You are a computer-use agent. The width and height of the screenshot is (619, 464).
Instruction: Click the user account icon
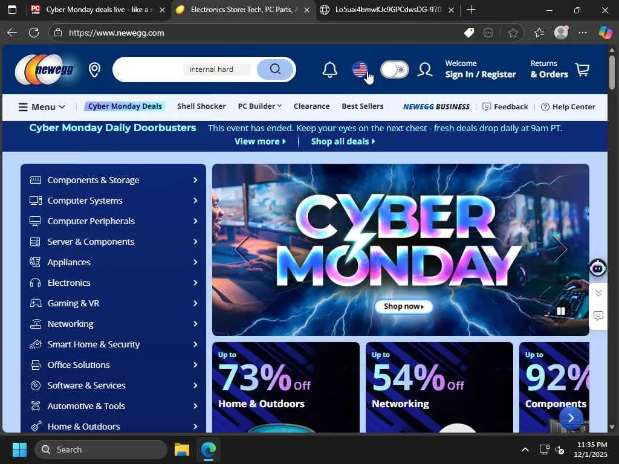425,69
